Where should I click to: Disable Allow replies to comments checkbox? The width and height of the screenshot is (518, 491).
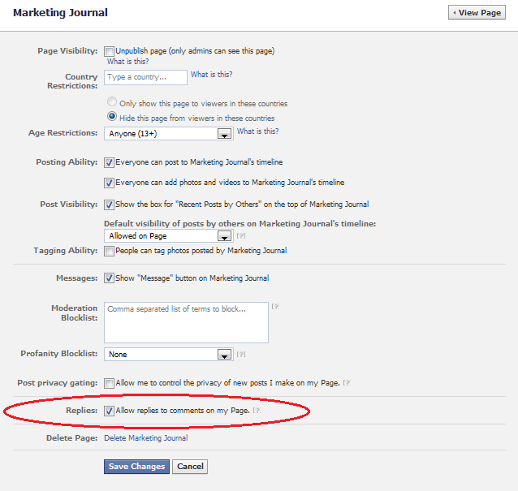pos(109,411)
